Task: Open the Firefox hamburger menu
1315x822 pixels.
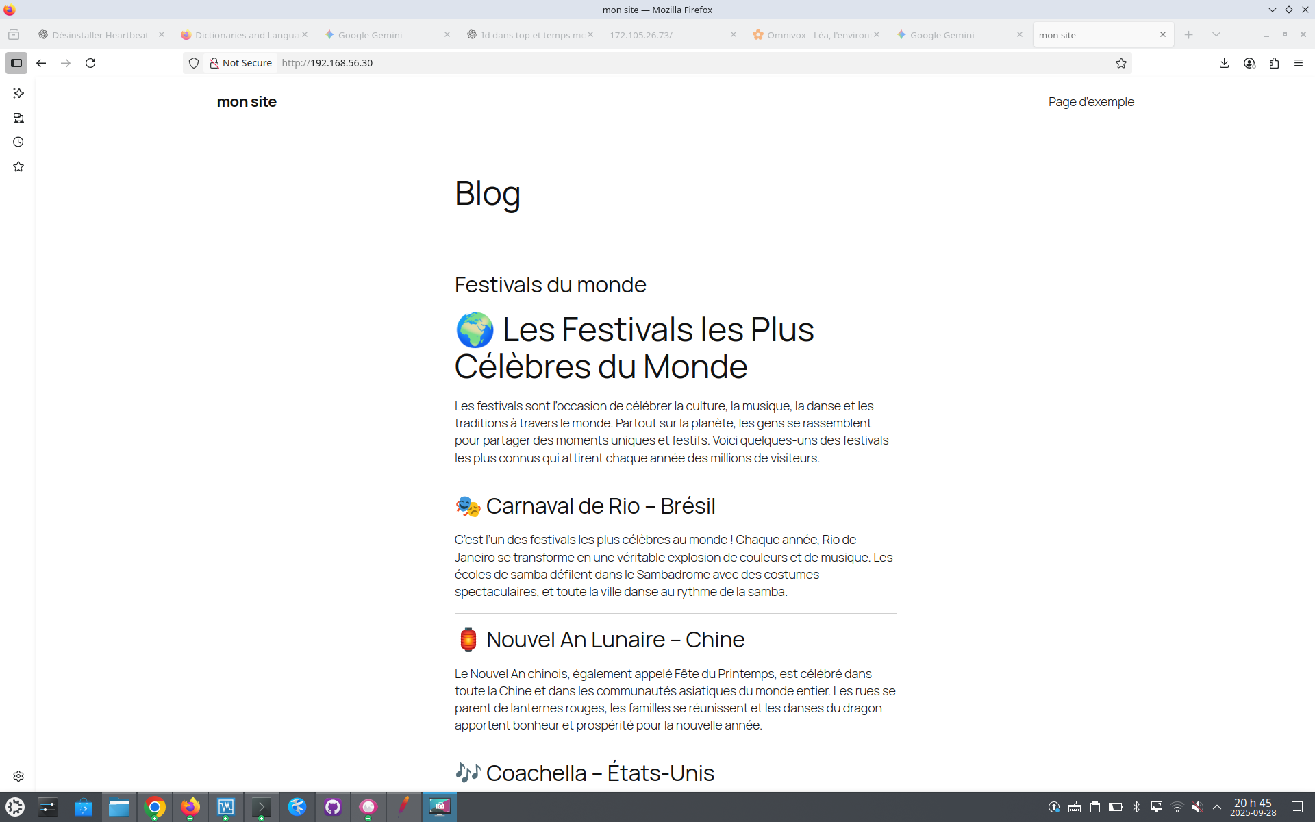Action: [1299, 63]
